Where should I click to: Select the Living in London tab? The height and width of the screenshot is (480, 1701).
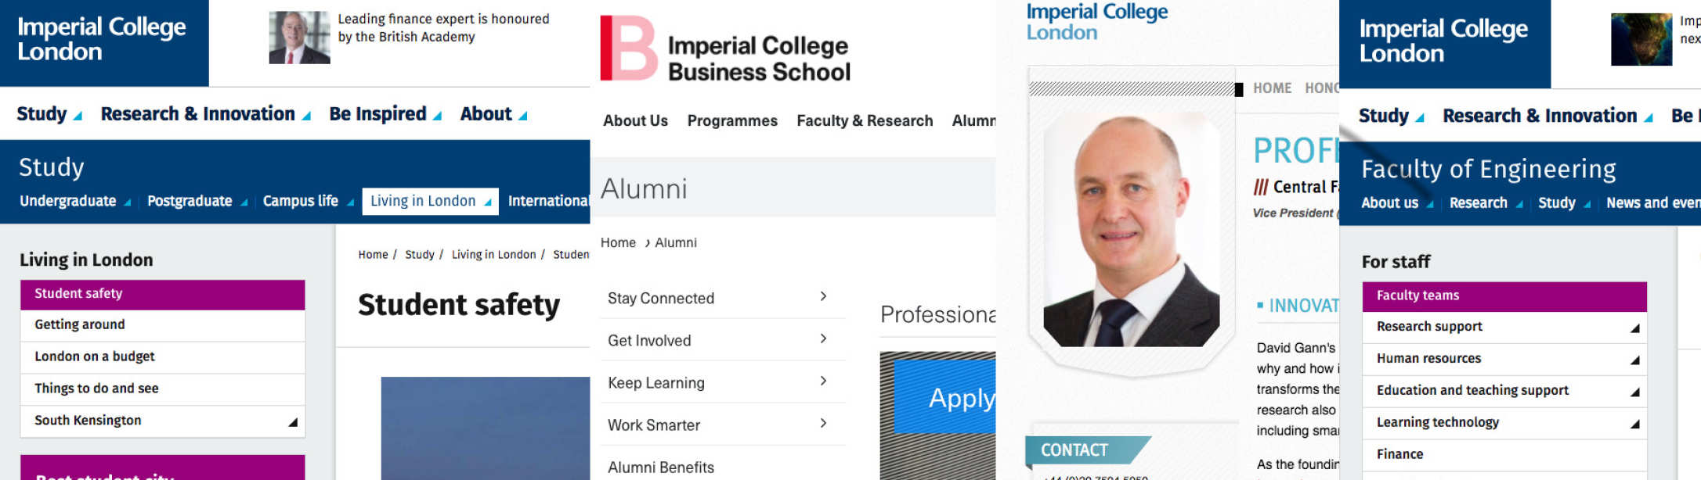pos(430,201)
